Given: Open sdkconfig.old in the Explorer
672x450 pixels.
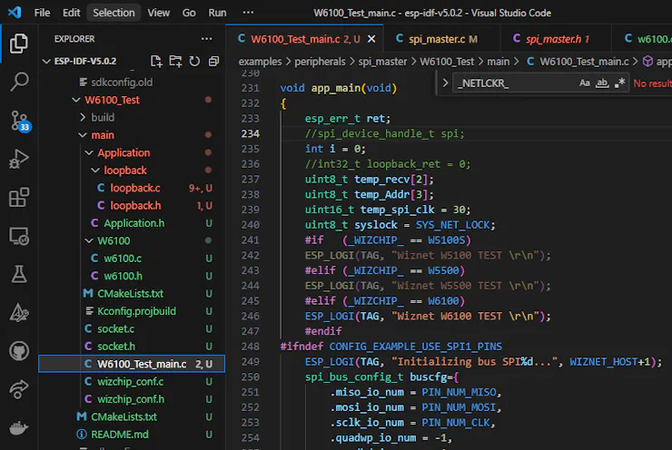Looking at the screenshot, I should tap(132, 83).
